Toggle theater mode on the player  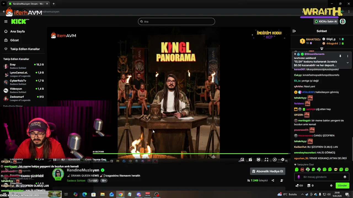tap(258, 159)
